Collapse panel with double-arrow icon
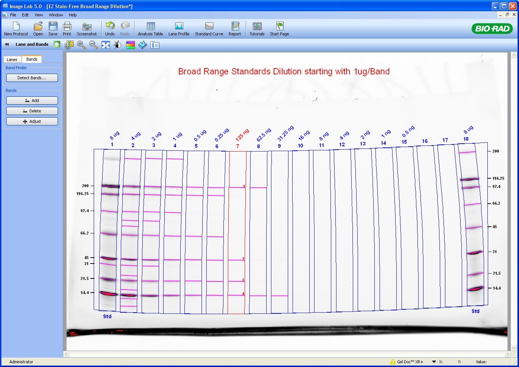Viewport: 519px width, 367px height. [x=7, y=44]
